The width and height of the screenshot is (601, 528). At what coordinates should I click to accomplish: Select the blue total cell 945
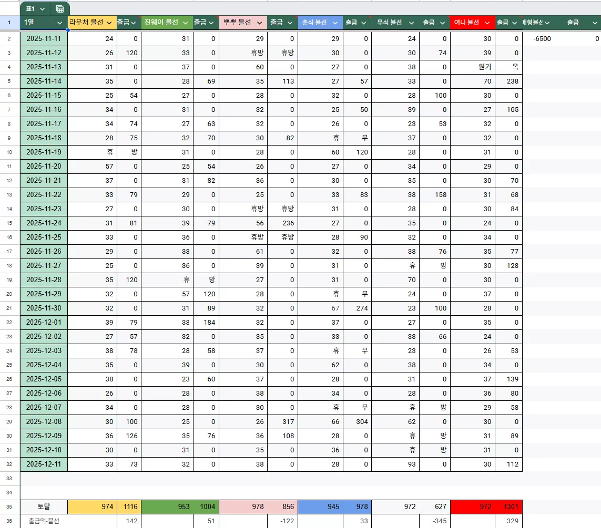pos(320,506)
